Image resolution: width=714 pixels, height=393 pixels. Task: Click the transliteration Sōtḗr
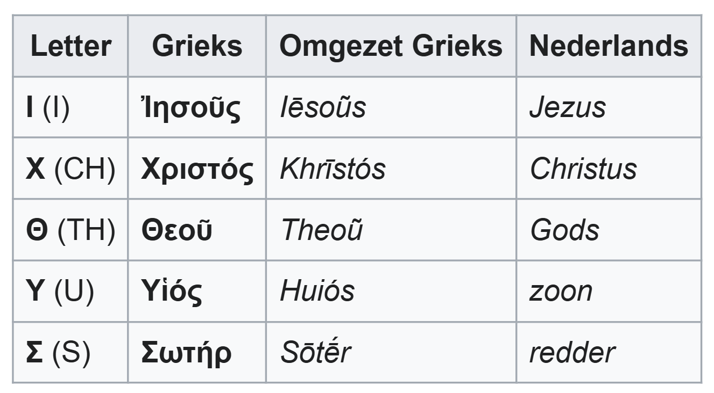pyautogui.click(x=316, y=353)
